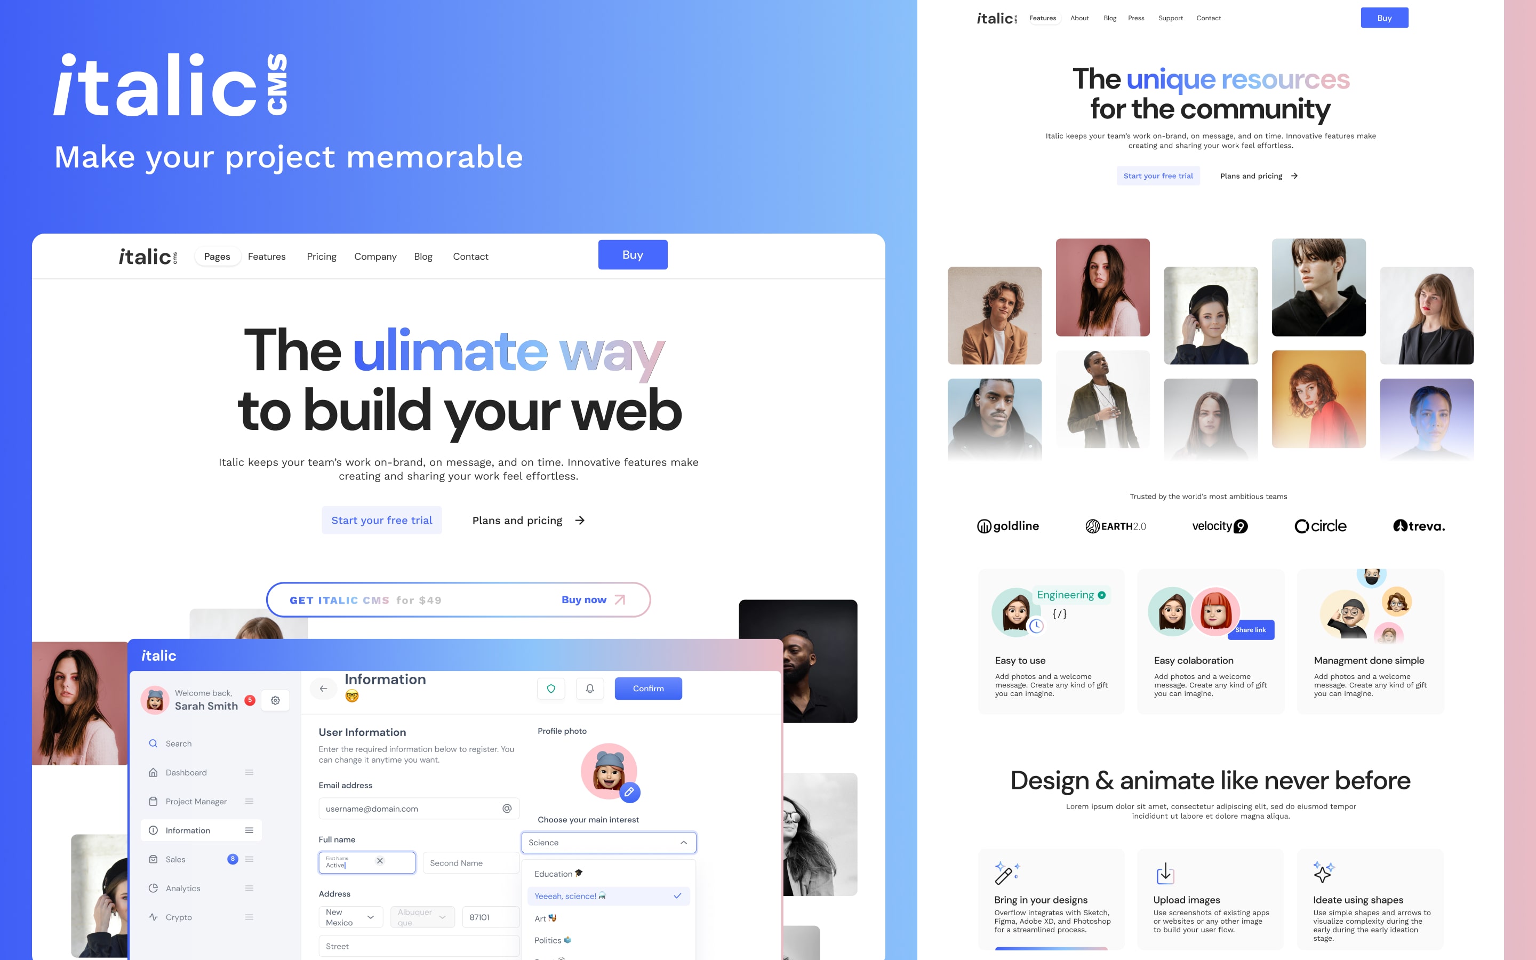Expand the New Mexico state selector
This screenshot has height=960, width=1536.
[x=371, y=915]
